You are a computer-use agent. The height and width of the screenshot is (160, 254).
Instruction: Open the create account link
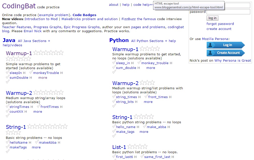[219, 29]
